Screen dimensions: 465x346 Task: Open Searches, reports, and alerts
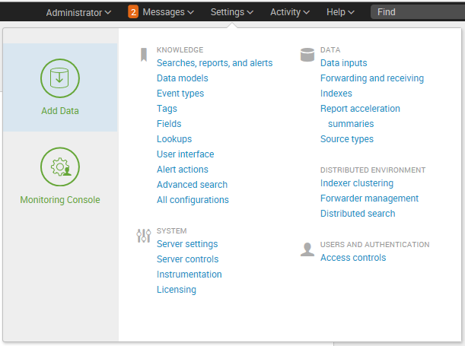point(215,63)
